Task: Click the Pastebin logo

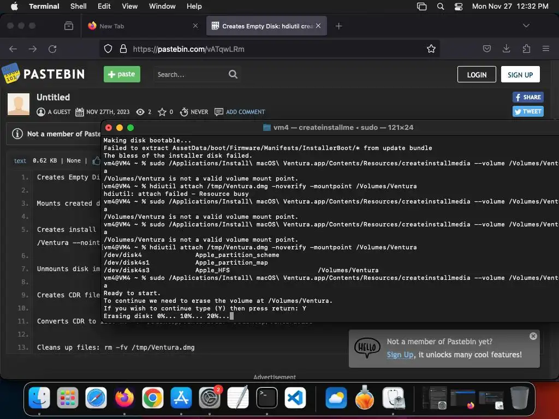Action: [x=43, y=74]
